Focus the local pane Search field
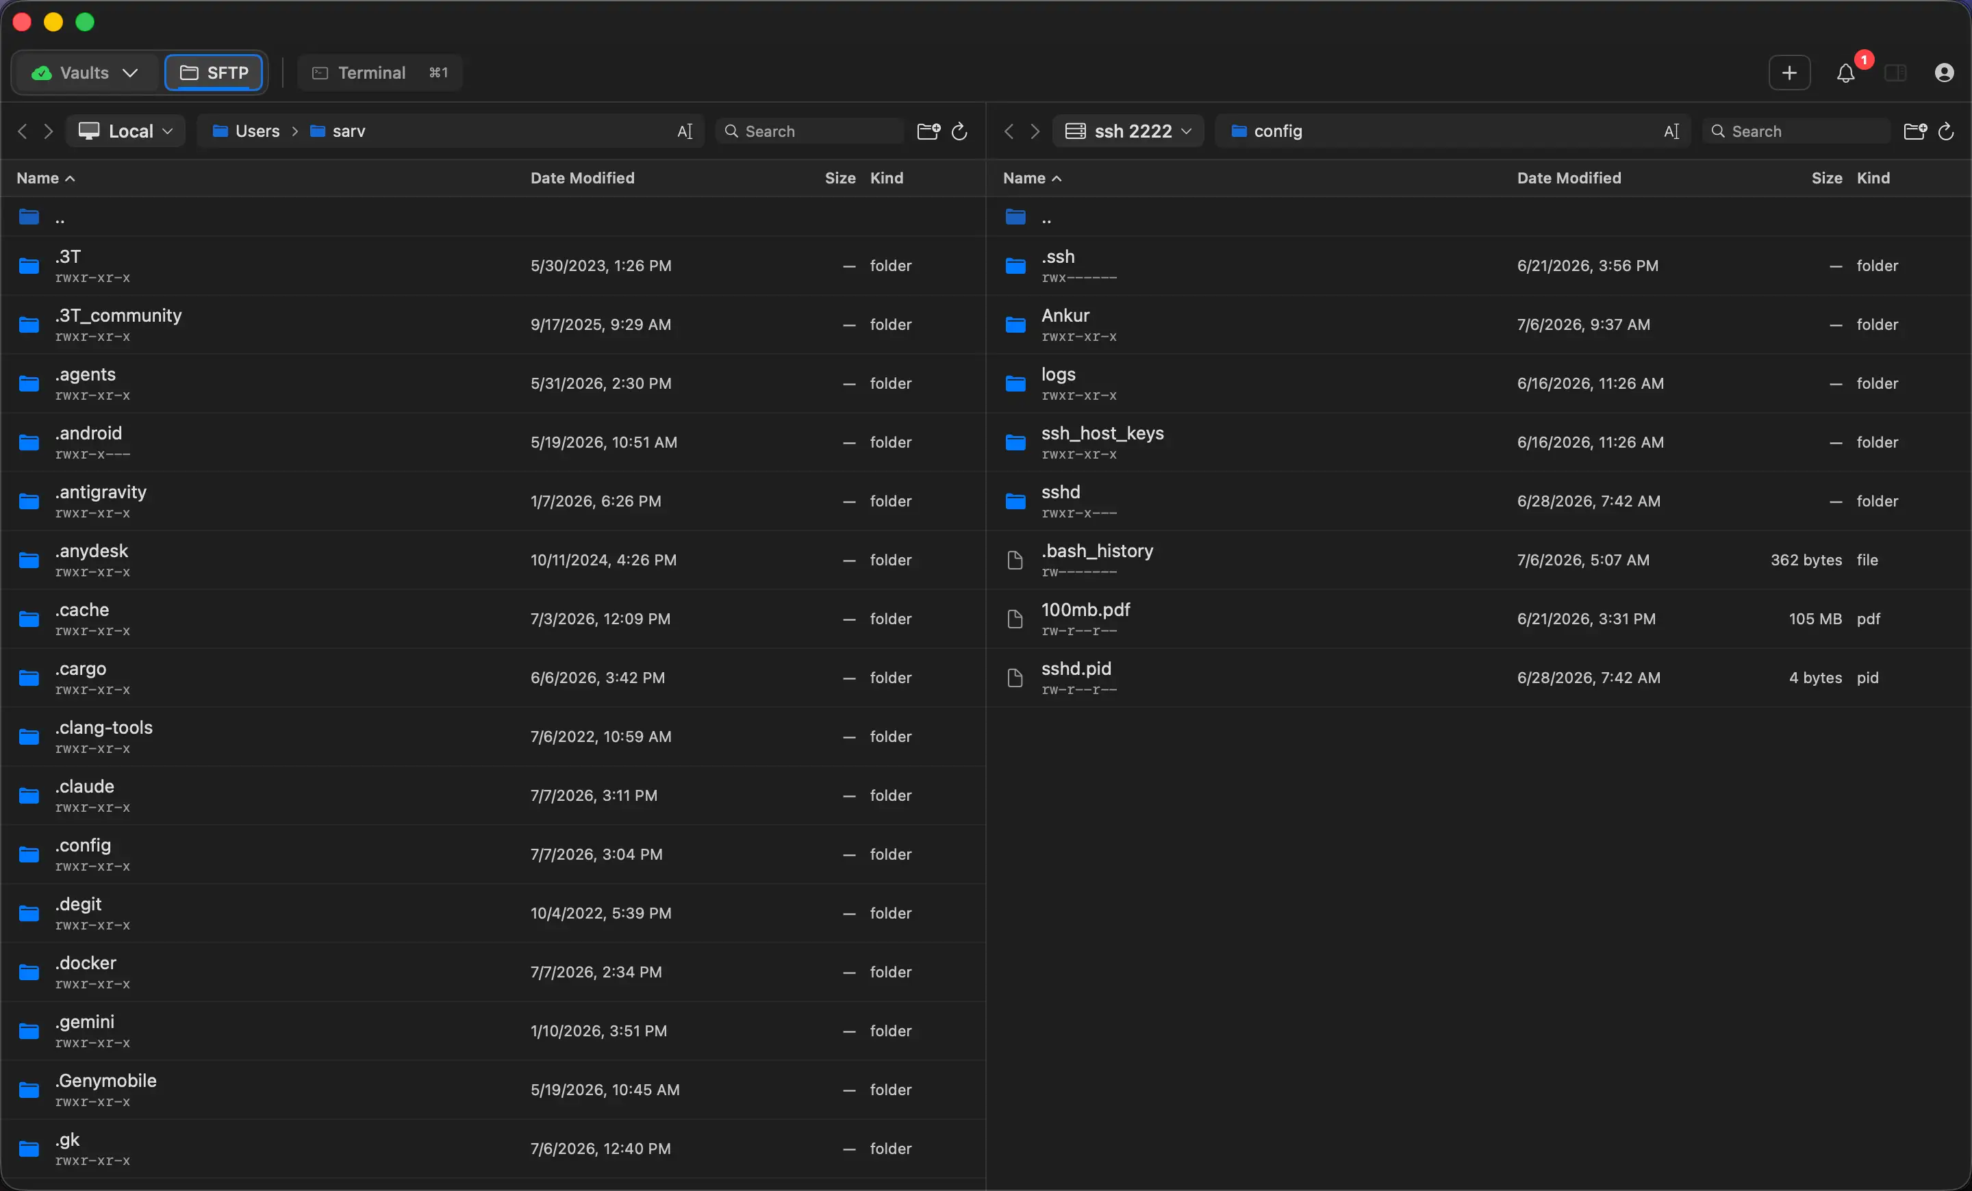The width and height of the screenshot is (1972, 1191). point(810,131)
